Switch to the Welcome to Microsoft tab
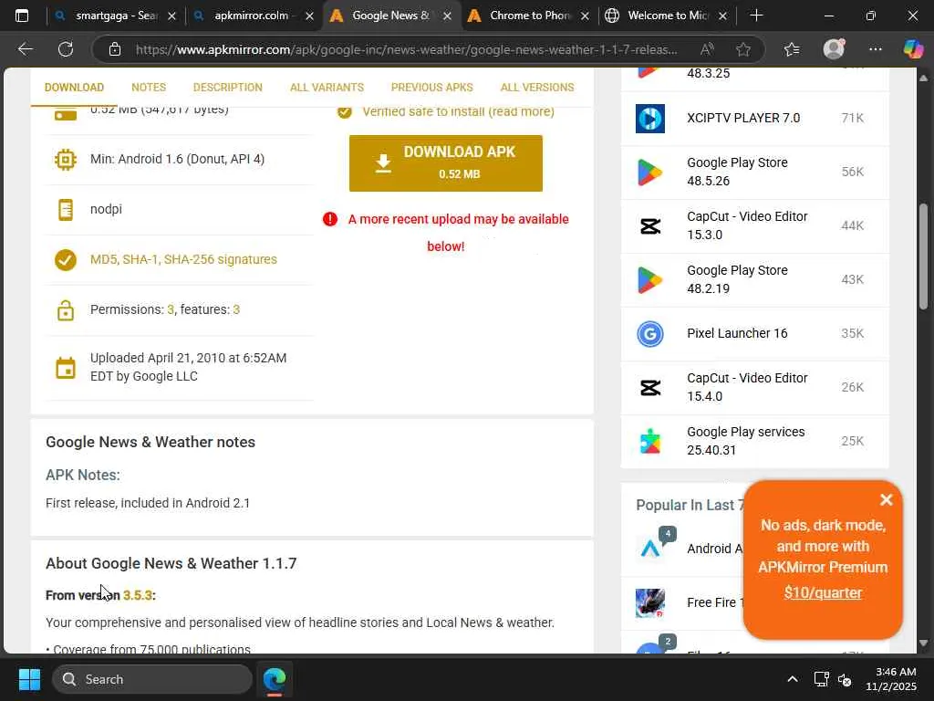Viewport: 934px width, 701px height. pos(667,16)
